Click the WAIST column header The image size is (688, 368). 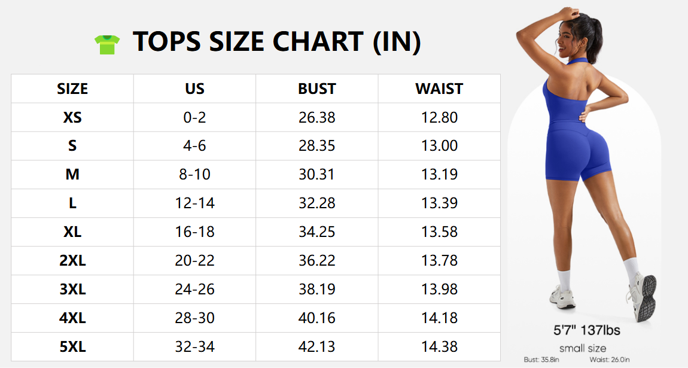pos(439,89)
